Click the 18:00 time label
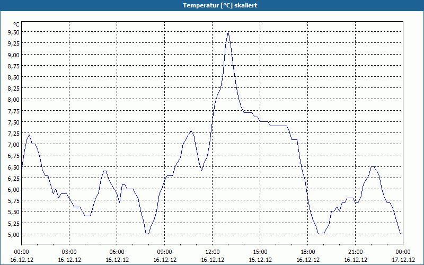Viewport: 424px width, 265px height. pos(308,252)
